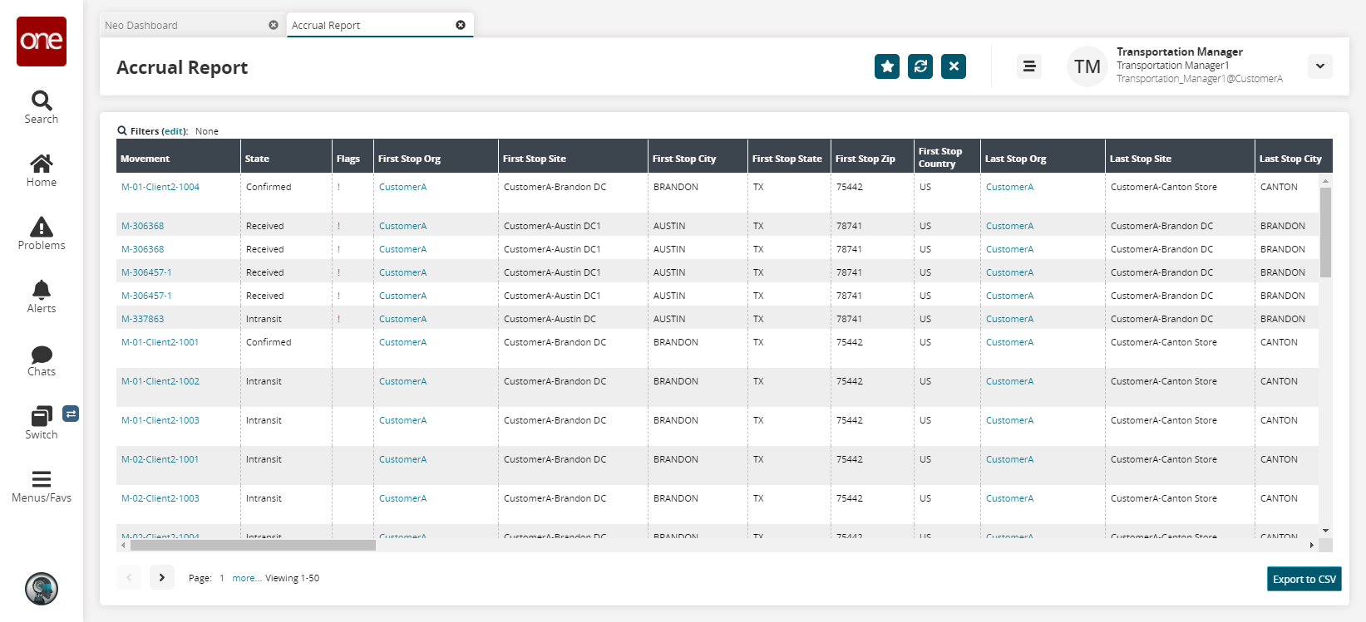1366x622 pixels.
Task: Go to the next page of results
Action: click(x=162, y=577)
